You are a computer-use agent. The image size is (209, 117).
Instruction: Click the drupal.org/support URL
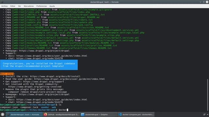pos(43,82)
